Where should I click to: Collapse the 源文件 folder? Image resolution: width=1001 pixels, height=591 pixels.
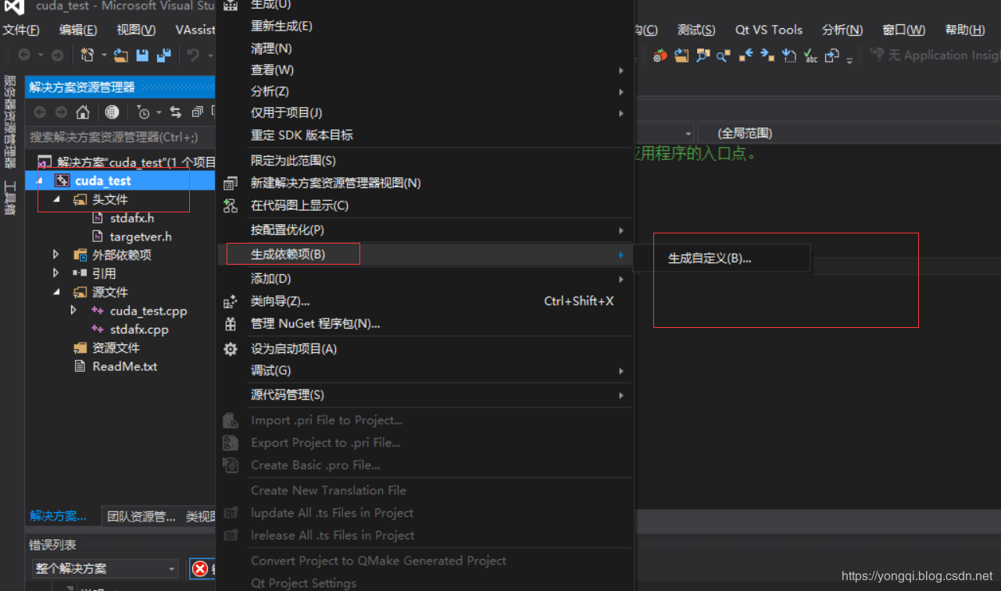[x=56, y=292]
